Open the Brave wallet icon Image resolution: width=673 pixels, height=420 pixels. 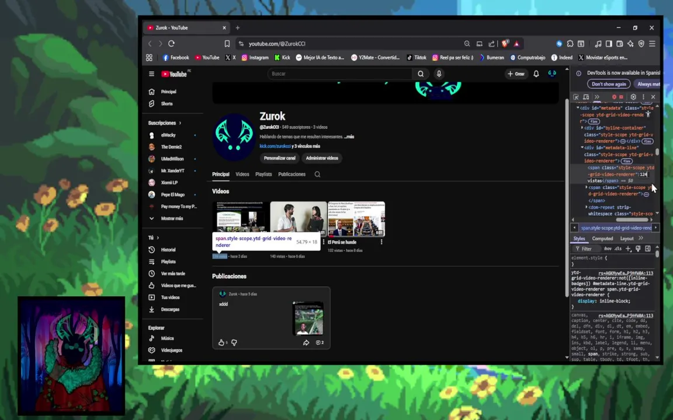click(619, 44)
